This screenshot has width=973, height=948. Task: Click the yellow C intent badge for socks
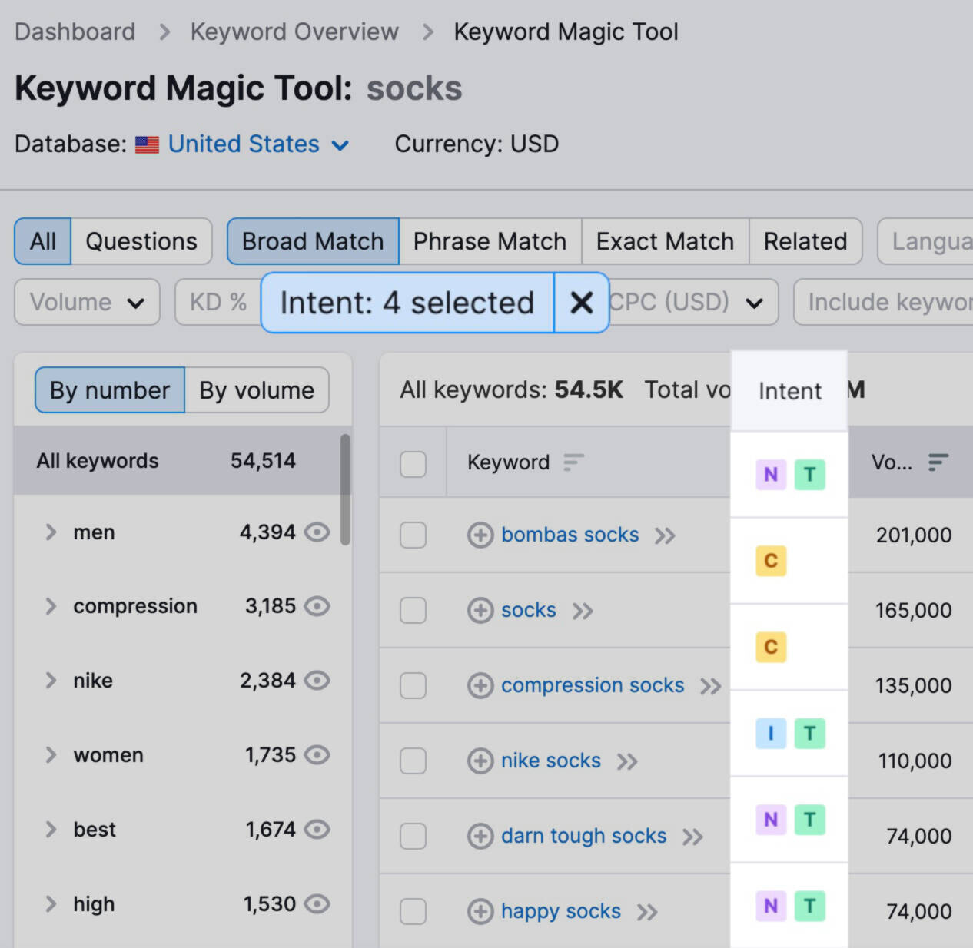(x=771, y=561)
